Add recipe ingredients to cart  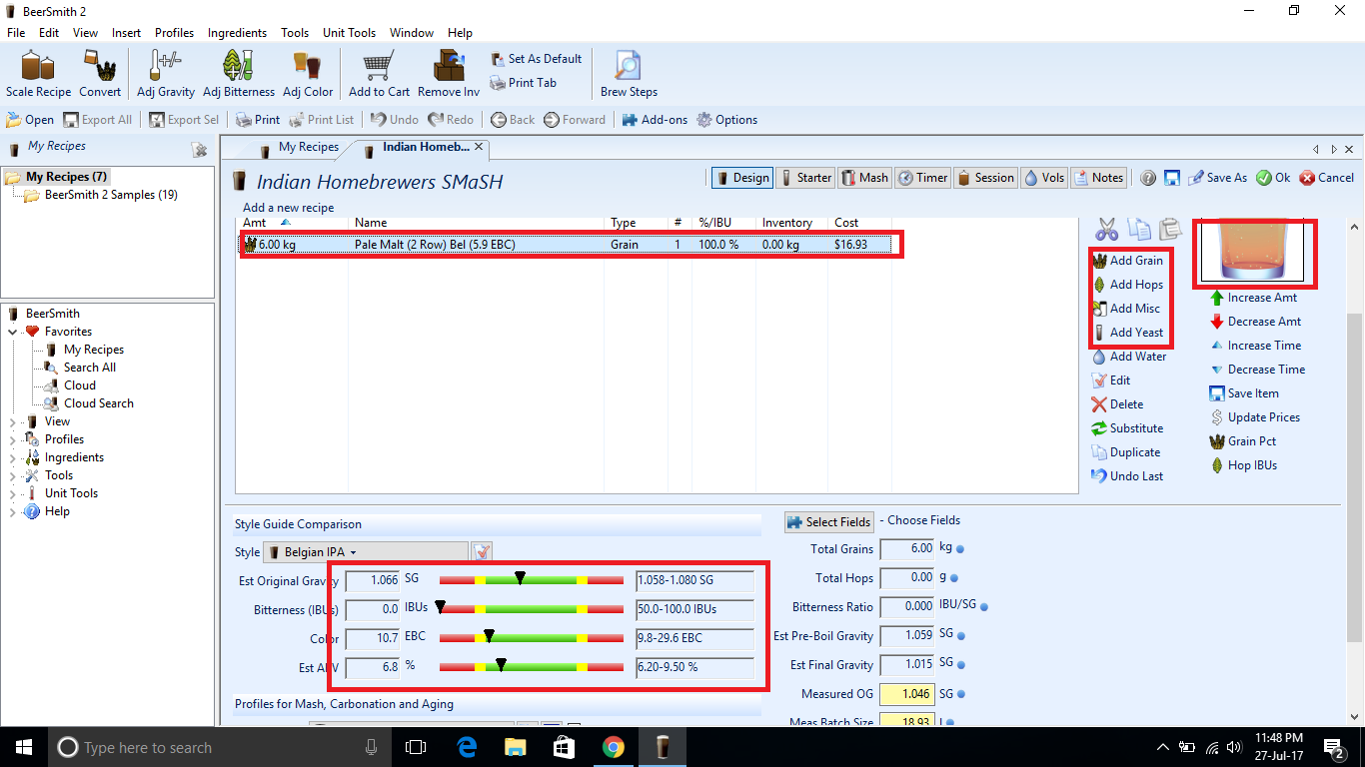coord(379,75)
